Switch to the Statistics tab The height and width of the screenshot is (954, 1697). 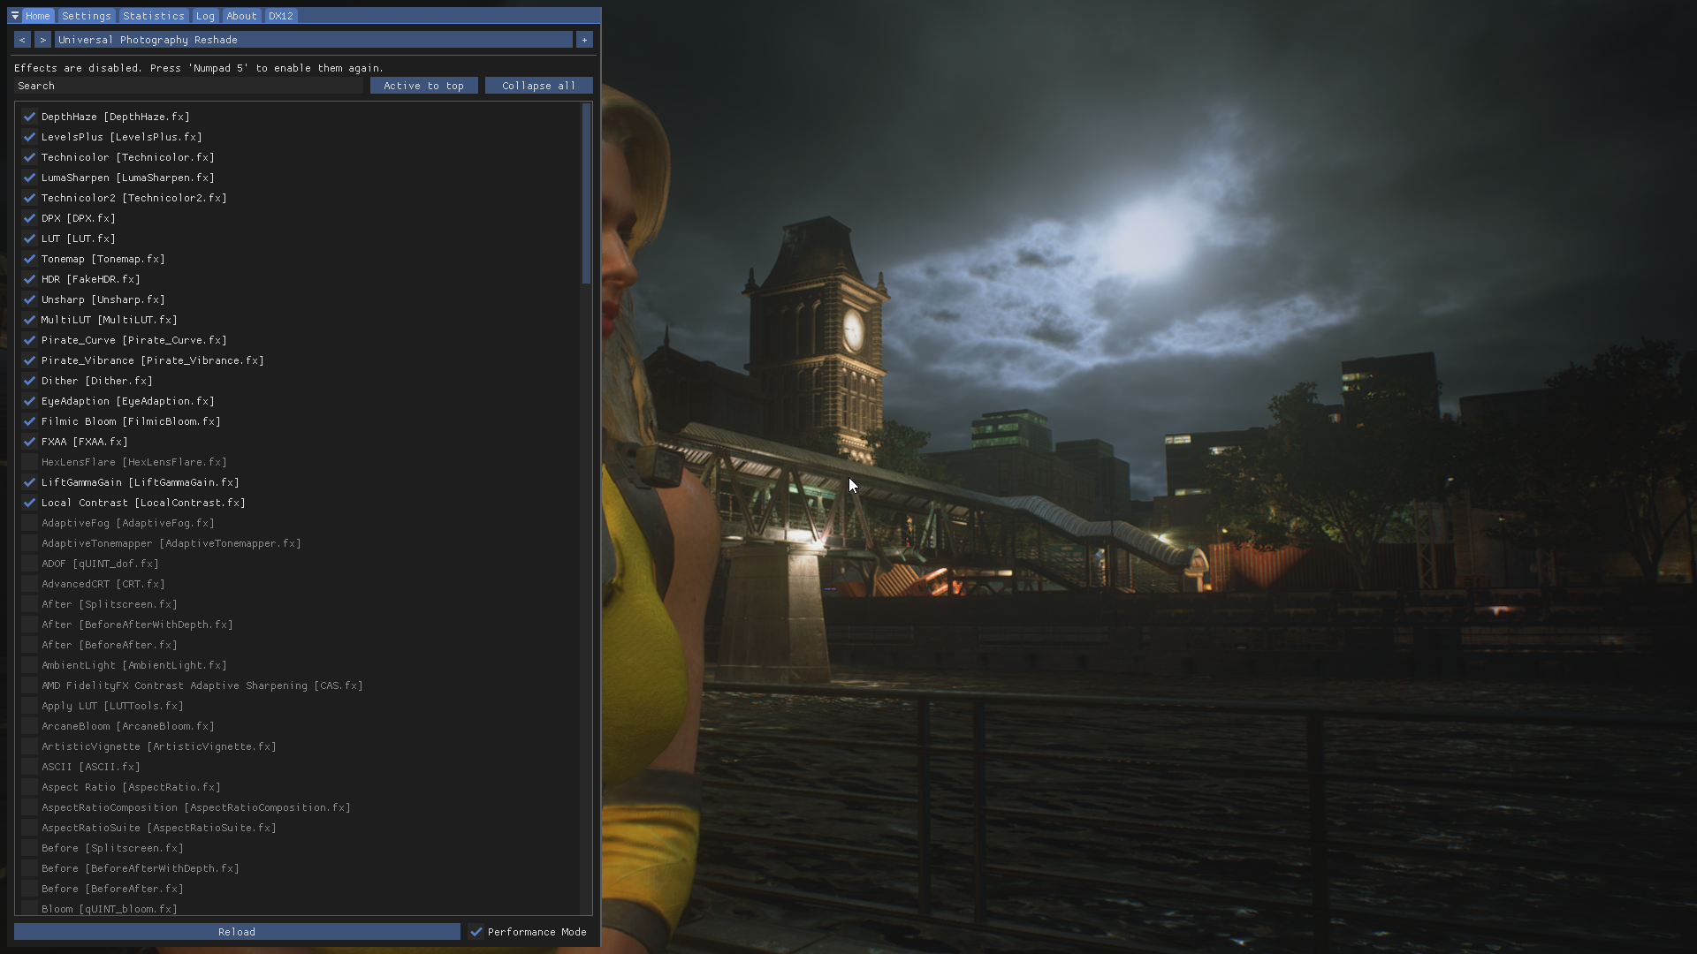[x=154, y=16]
